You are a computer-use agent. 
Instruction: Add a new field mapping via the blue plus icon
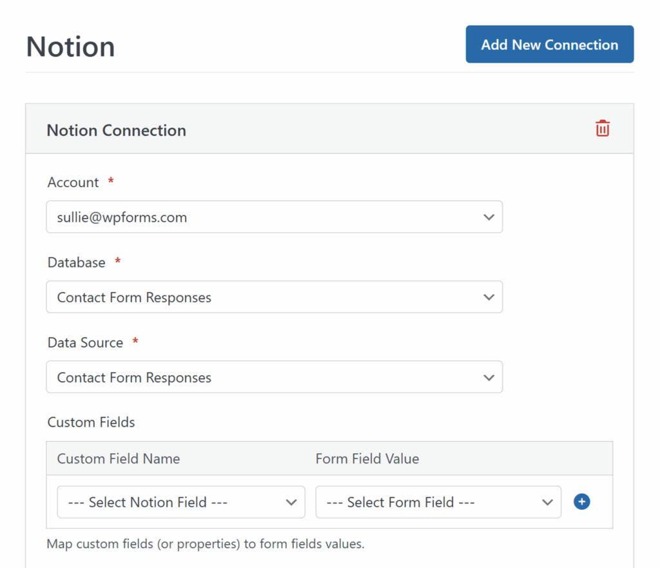pos(581,502)
